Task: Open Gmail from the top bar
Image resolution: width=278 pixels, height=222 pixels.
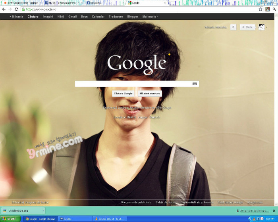Action: point(72,17)
